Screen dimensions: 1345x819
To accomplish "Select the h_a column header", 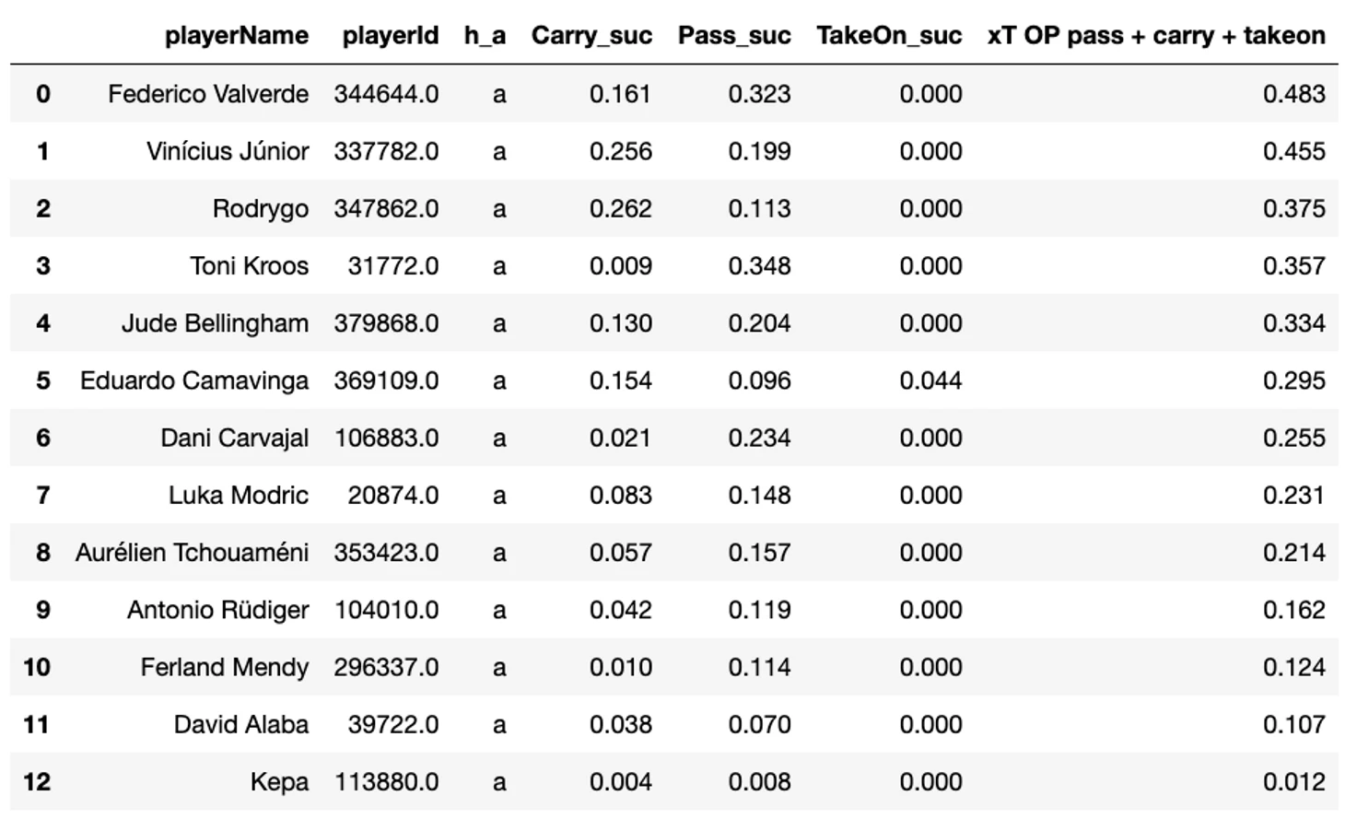I will 485,36.
